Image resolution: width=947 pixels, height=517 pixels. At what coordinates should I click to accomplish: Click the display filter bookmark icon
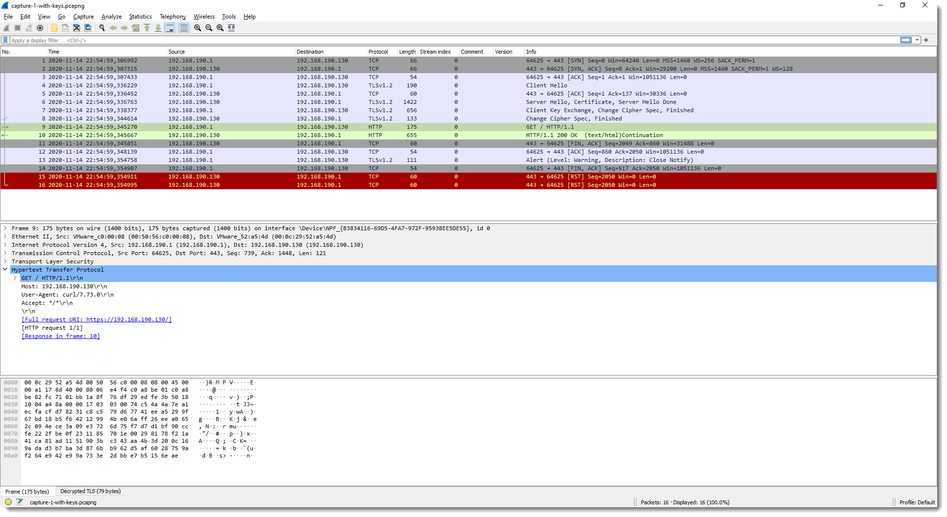pyautogui.click(x=5, y=40)
